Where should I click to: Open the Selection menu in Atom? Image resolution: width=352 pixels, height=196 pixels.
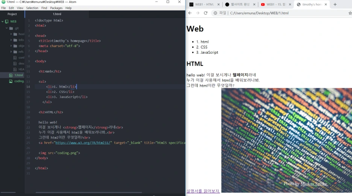click(x=32, y=8)
